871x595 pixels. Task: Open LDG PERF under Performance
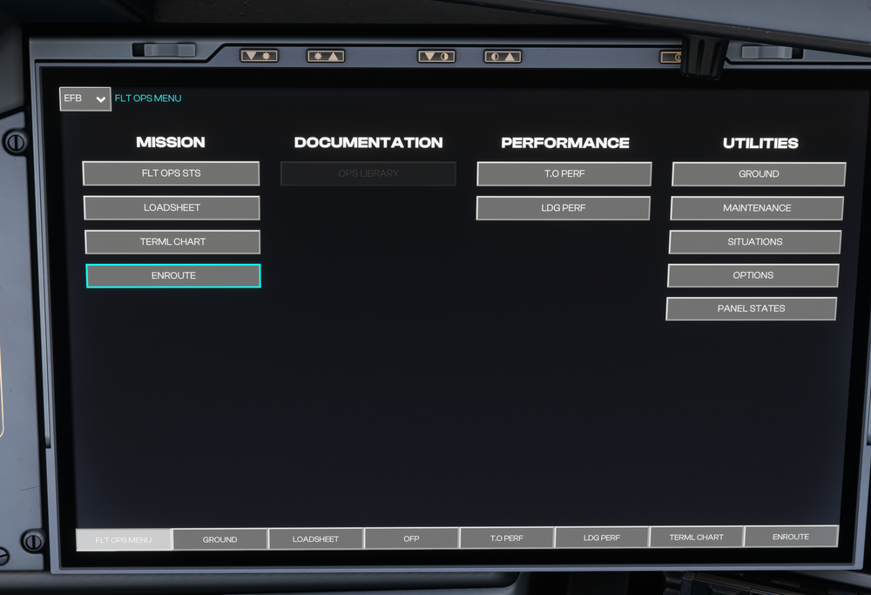point(564,208)
